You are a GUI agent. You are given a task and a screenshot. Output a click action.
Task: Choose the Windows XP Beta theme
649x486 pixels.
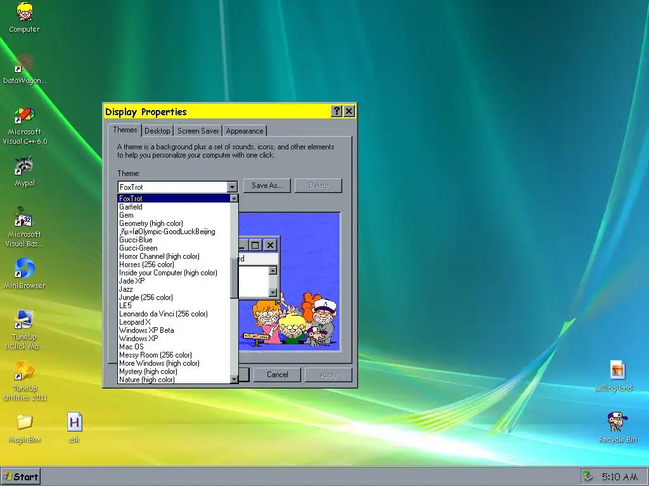[x=174, y=330]
